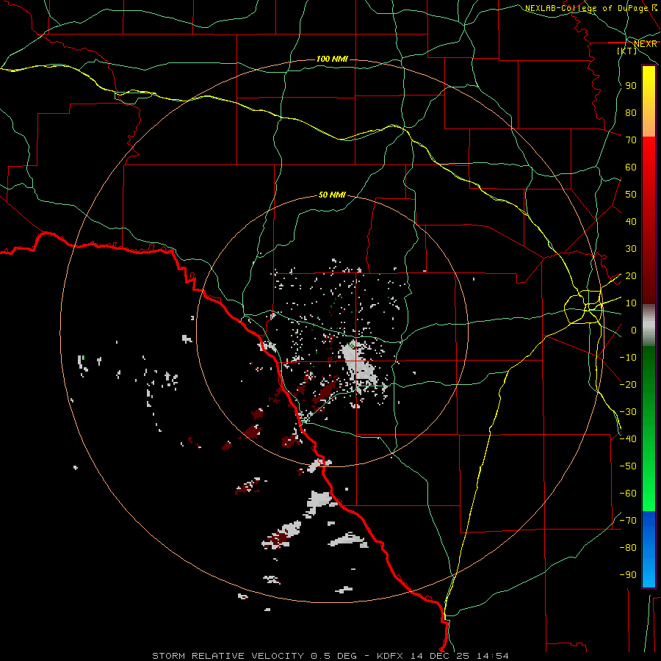Click the -80 value on velocity scale

(x=628, y=548)
